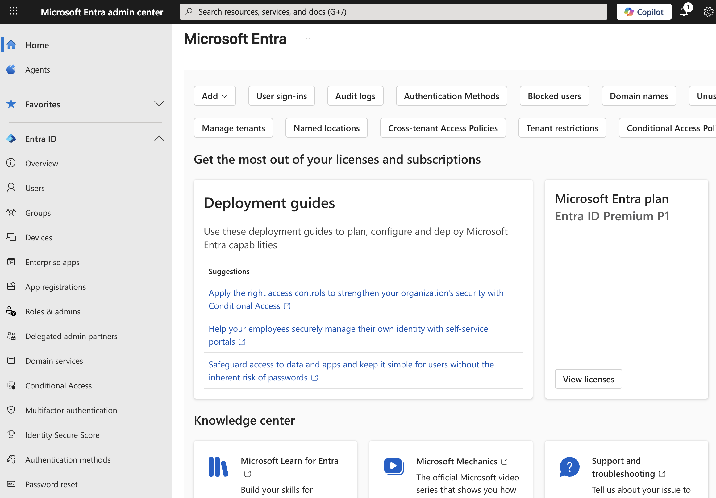Click the Roles & admins icon
This screenshot has height=498, width=716.
pyautogui.click(x=11, y=311)
